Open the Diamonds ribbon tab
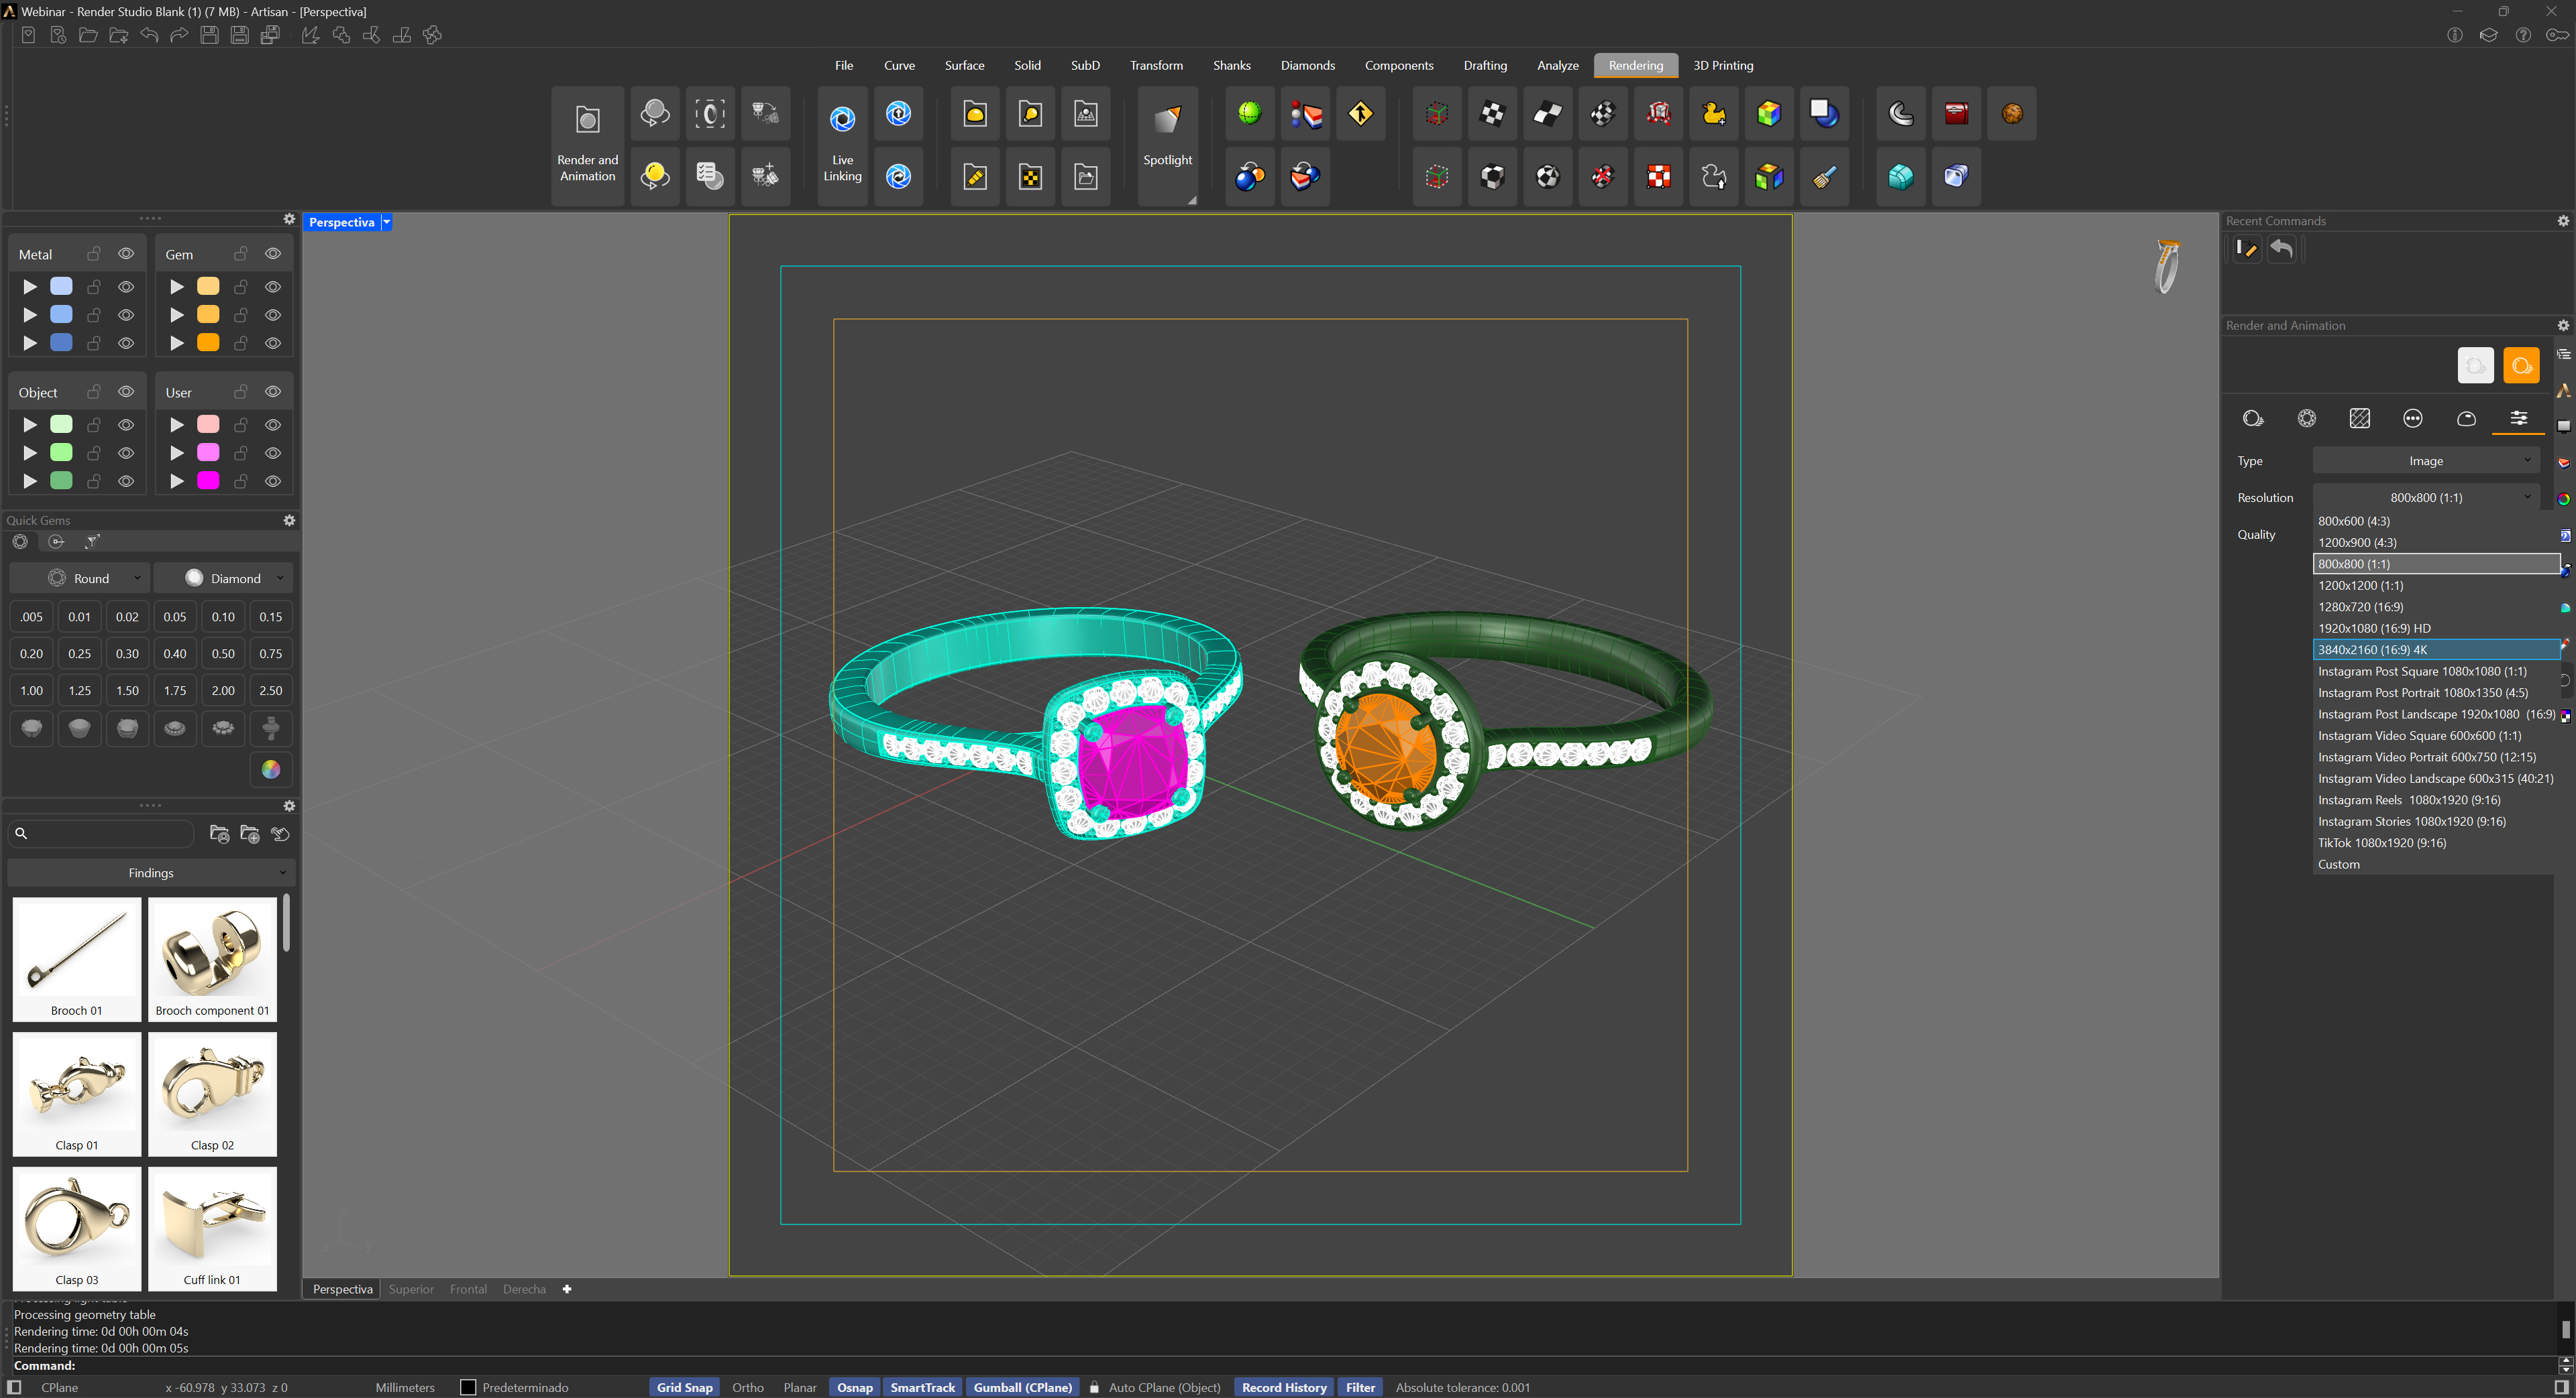The image size is (2576, 1398). 1307,66
